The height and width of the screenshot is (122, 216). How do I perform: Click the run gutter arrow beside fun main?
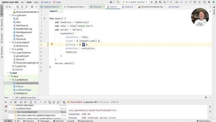[x=45, y=18]
